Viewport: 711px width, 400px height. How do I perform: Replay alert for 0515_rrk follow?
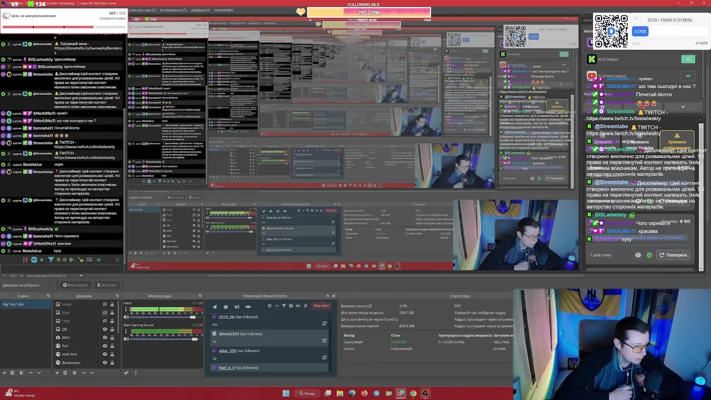click(324, 323)
